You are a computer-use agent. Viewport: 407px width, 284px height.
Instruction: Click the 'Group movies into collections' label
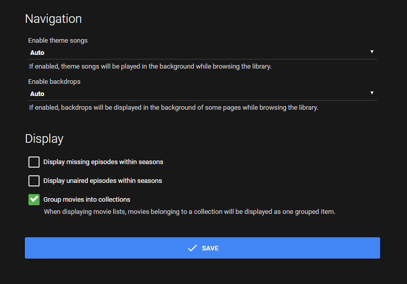87,200
